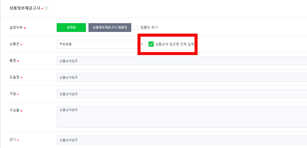Click the 상품정보제공고시 section heading

pyautogui.click(x=25, y=8)
